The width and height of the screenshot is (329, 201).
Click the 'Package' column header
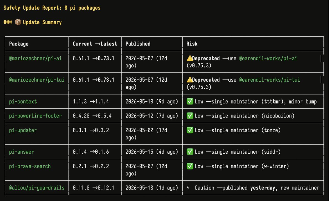tap(19, 44)
